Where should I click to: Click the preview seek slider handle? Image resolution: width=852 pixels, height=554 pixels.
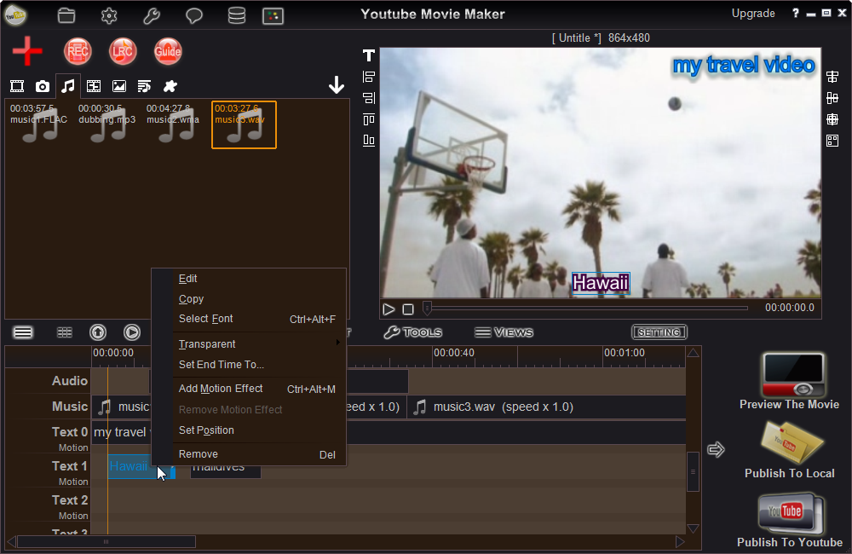click(427, 309)
